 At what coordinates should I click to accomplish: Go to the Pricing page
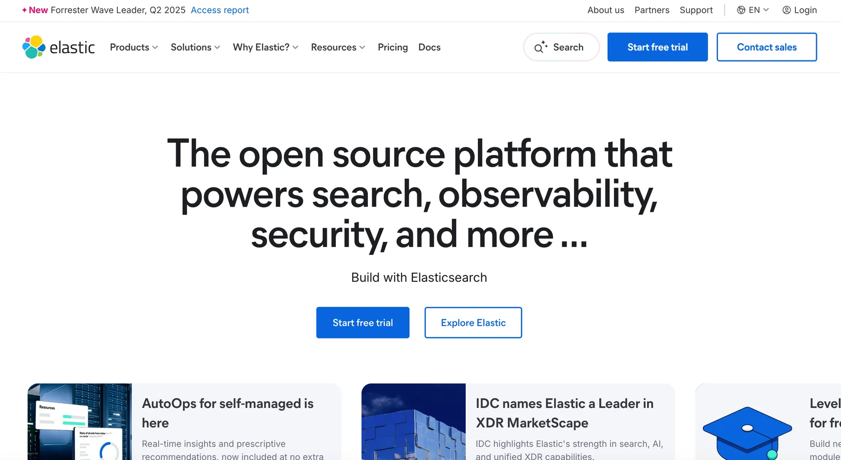(x=393, y=47)
